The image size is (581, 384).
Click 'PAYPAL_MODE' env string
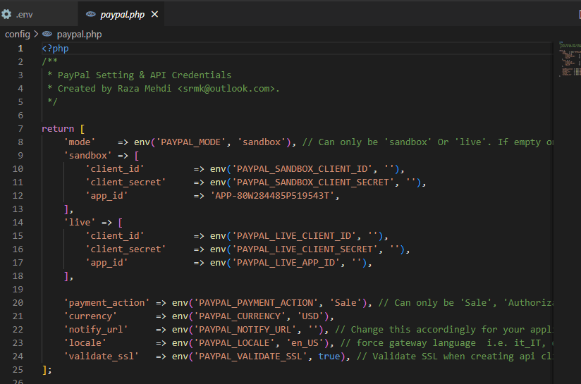tap(191, 142)
